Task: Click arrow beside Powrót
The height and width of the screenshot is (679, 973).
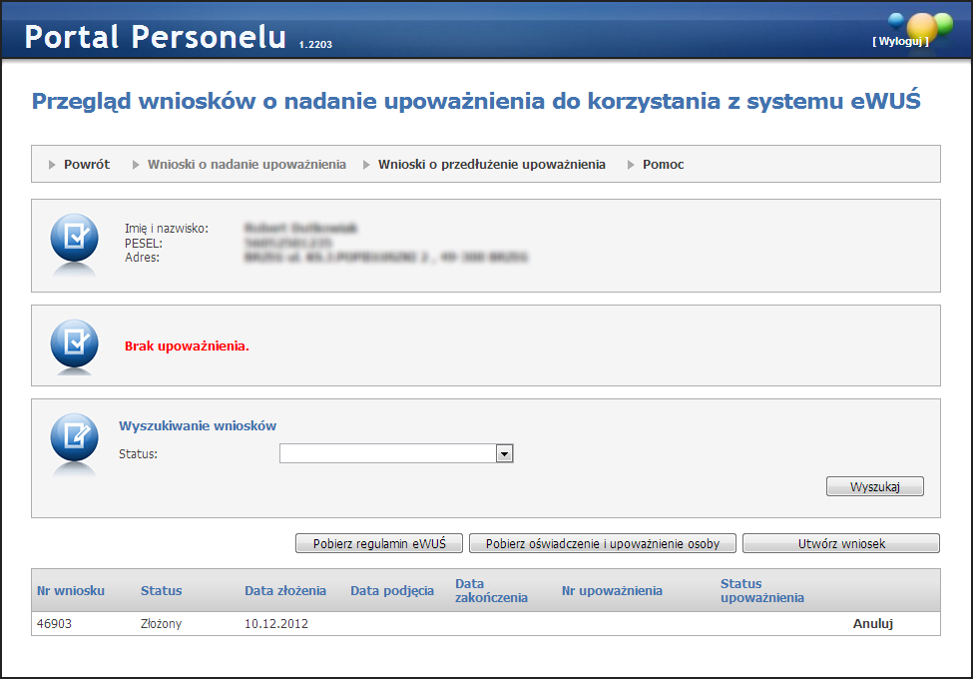Action: point(53,165)
